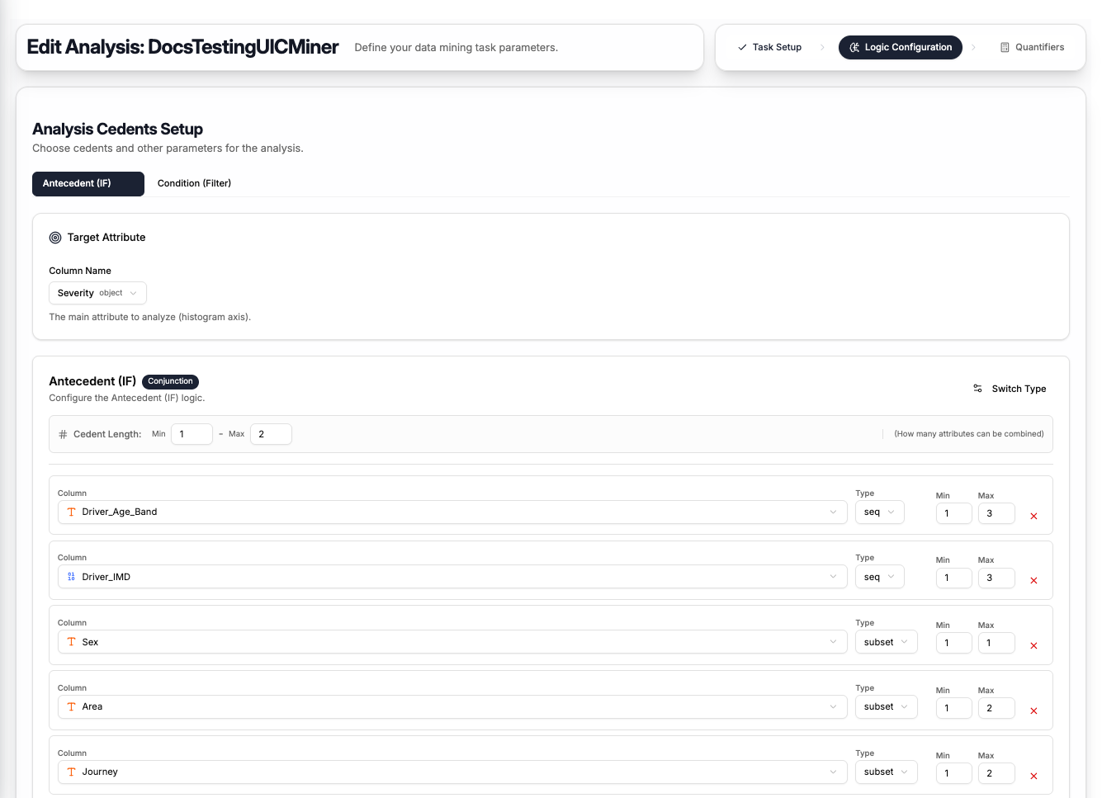This screenshot has width=1102, height=798.
Task: Click the Cedent Length Min input field
Action: 192,433
